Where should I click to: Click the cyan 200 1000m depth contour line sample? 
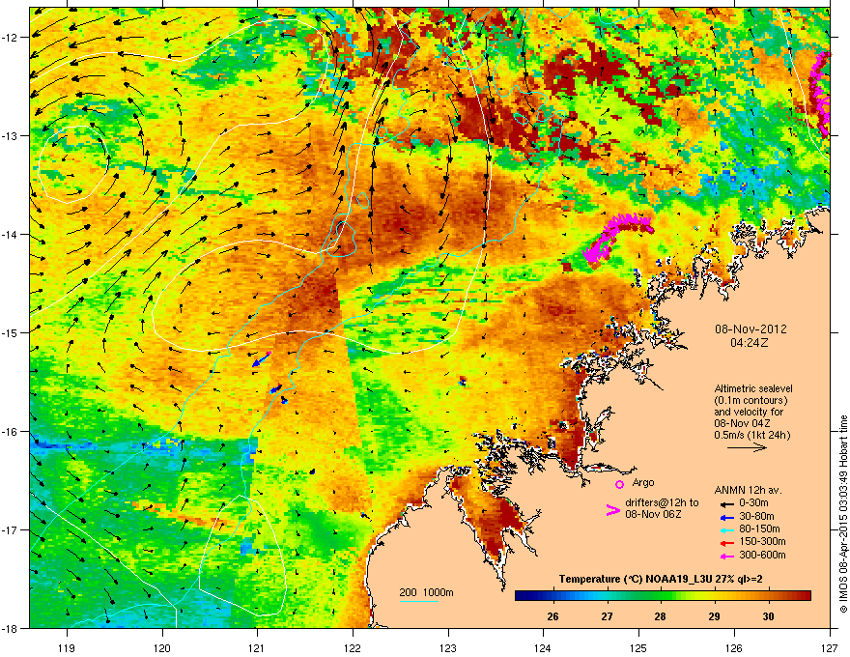419,602
